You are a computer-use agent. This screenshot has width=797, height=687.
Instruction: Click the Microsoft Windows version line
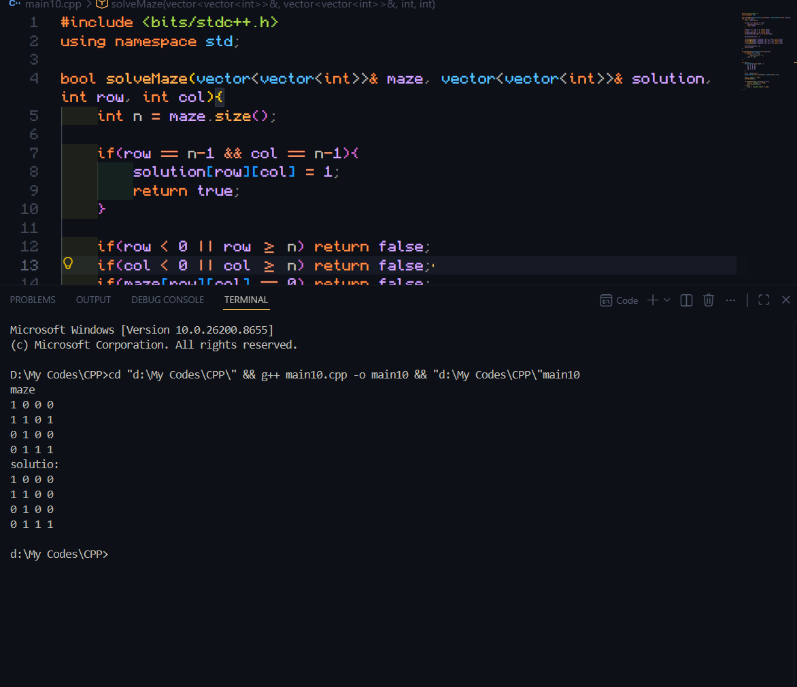(x=142, y=330)
